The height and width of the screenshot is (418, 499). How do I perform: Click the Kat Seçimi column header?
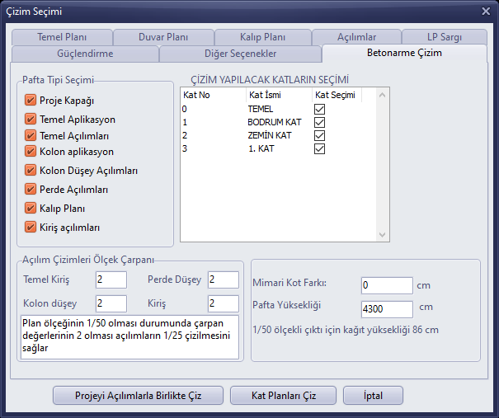click(337, 95)
